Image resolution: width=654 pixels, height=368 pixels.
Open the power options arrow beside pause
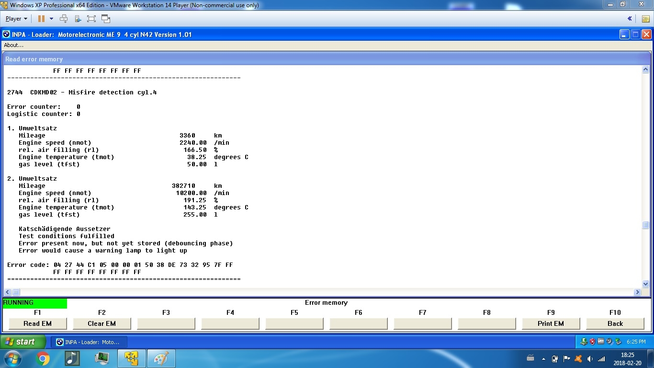(51, 19)
